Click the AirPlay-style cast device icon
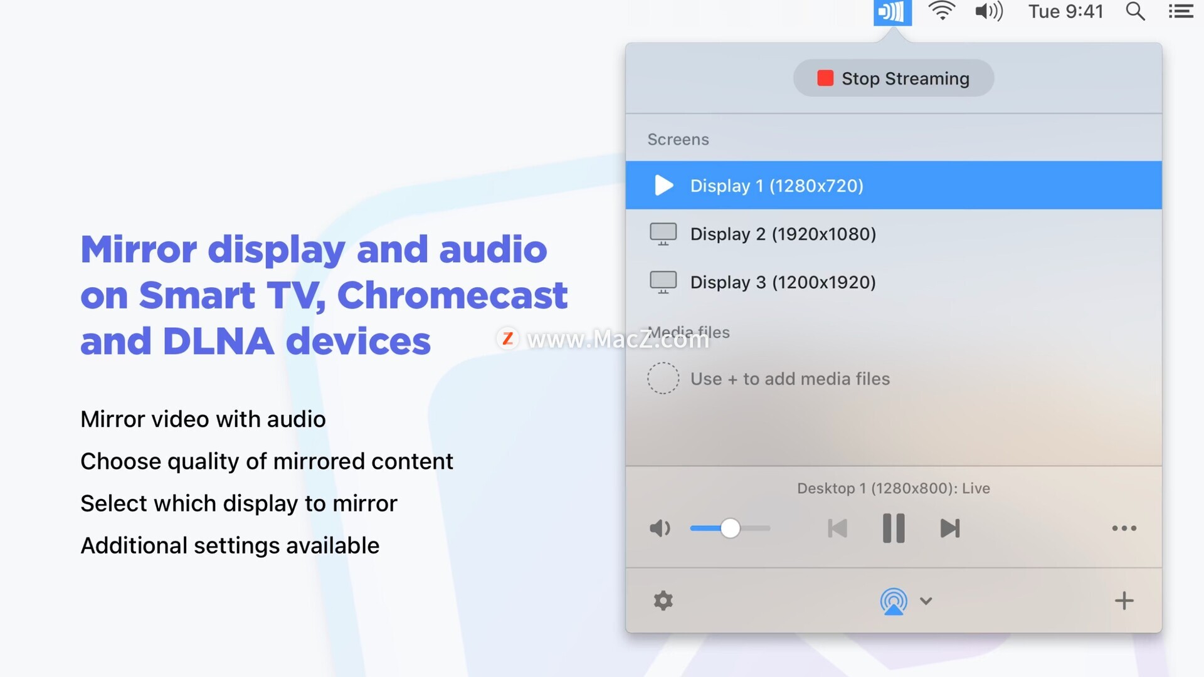Image resolution: width=1204 pixels, height=677 pixels. click(894, 601)
